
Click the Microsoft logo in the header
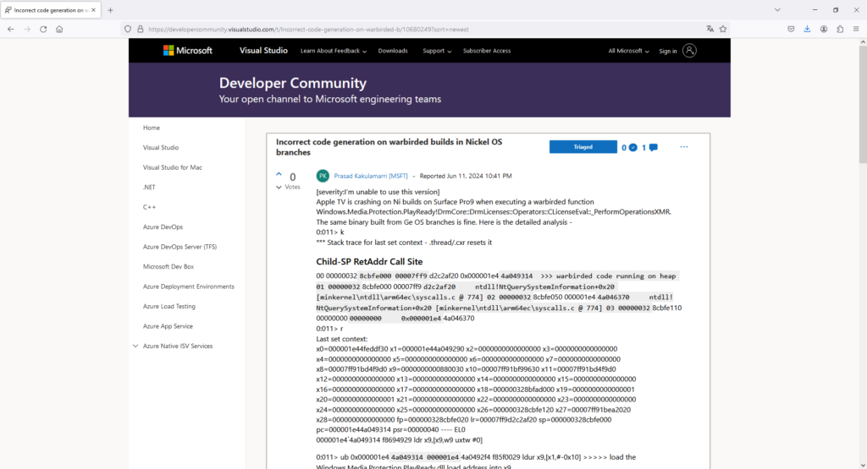coord(188,51)
